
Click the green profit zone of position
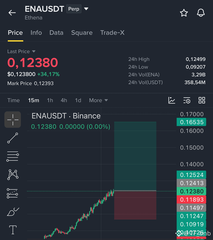coord(135,156)
